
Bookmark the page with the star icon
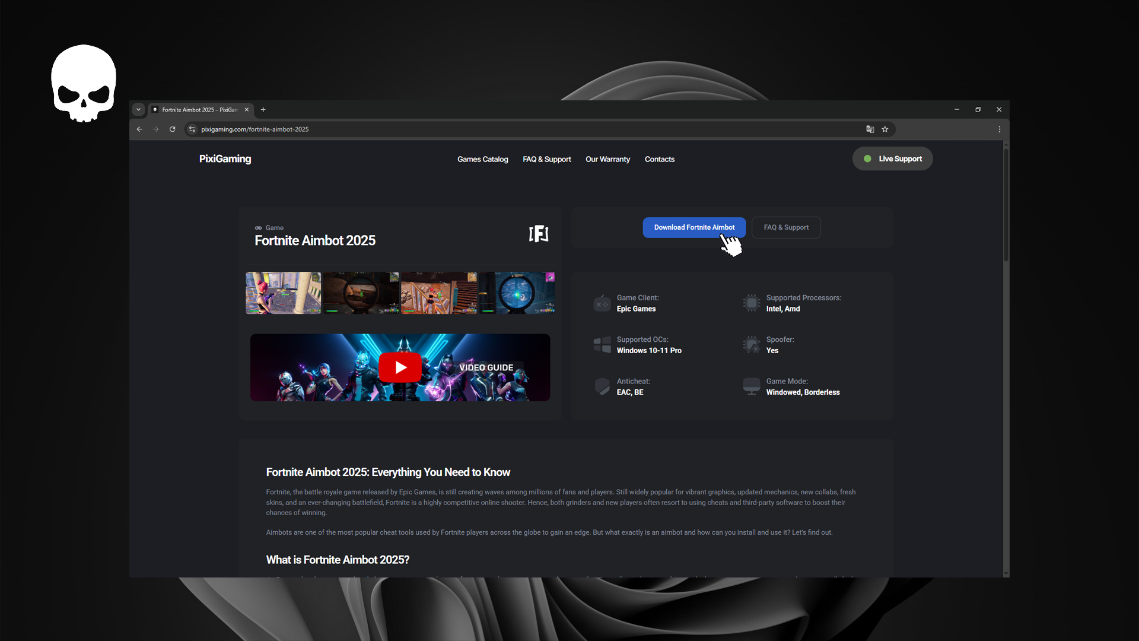pyautogui.click(x=885, y=129)
